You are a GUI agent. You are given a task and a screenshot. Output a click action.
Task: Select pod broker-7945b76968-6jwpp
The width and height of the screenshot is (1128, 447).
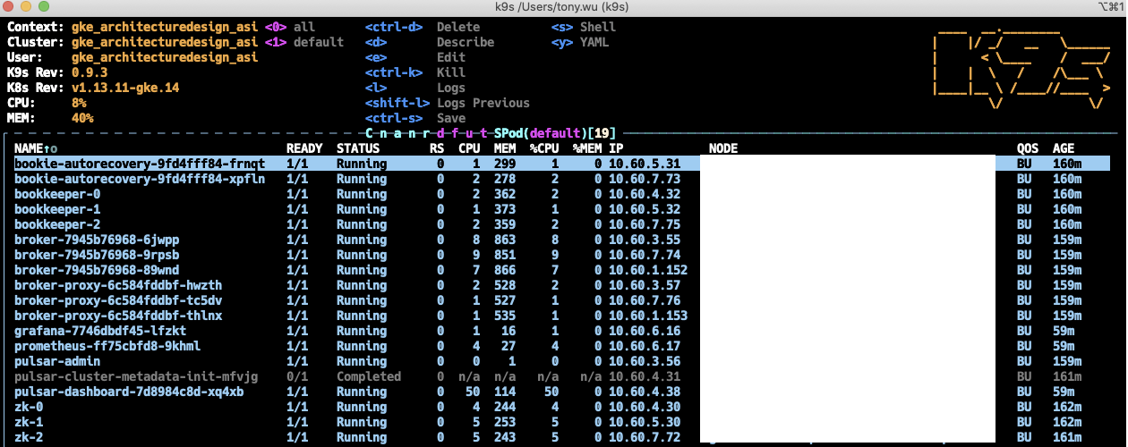click(562, 240)
